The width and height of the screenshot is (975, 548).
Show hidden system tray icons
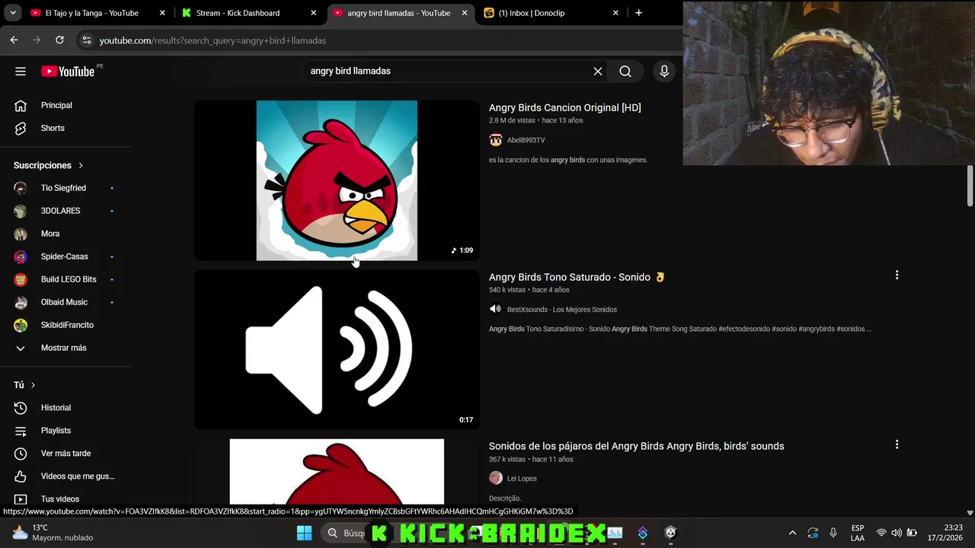792,533
